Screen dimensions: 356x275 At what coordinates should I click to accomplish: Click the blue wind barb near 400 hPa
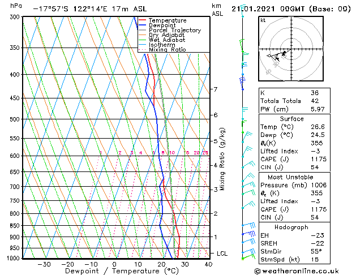point(242,84)
